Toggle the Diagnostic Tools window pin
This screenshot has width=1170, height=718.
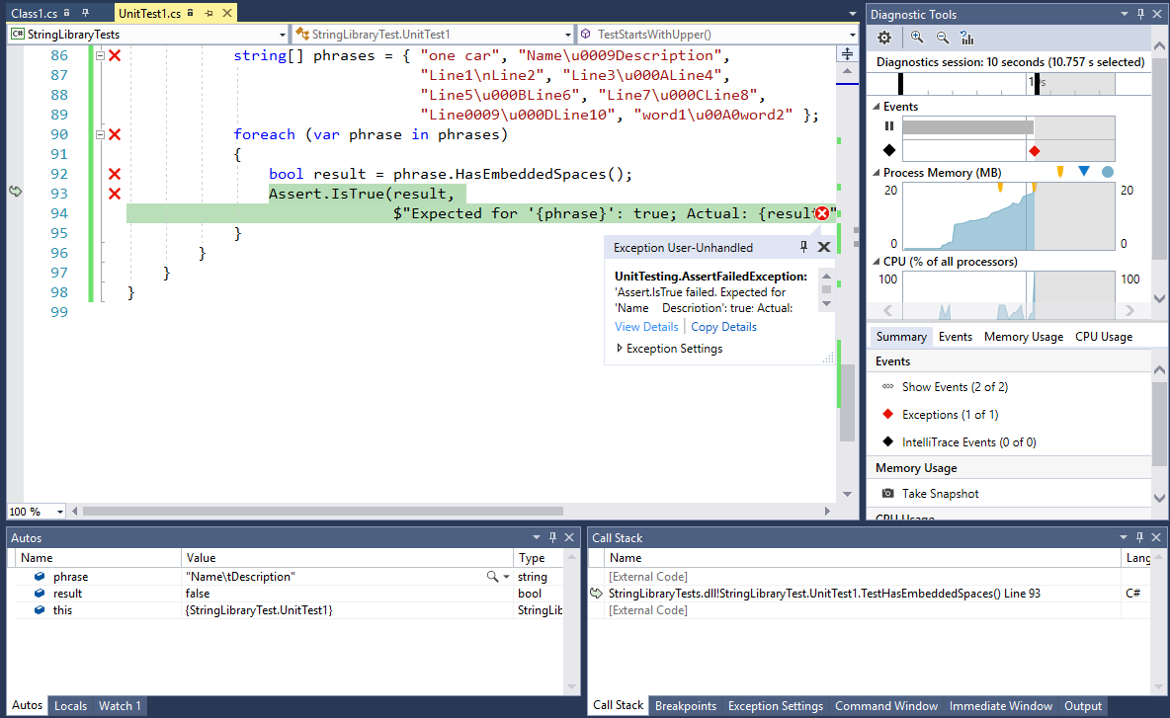click(1142, 13)
